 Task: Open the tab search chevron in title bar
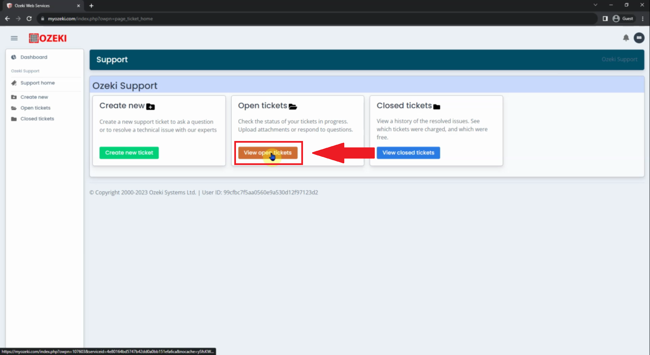(x=595, y=5)
